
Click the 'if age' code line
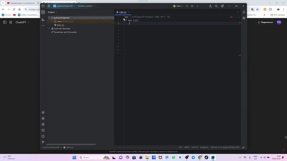(131, 20)
